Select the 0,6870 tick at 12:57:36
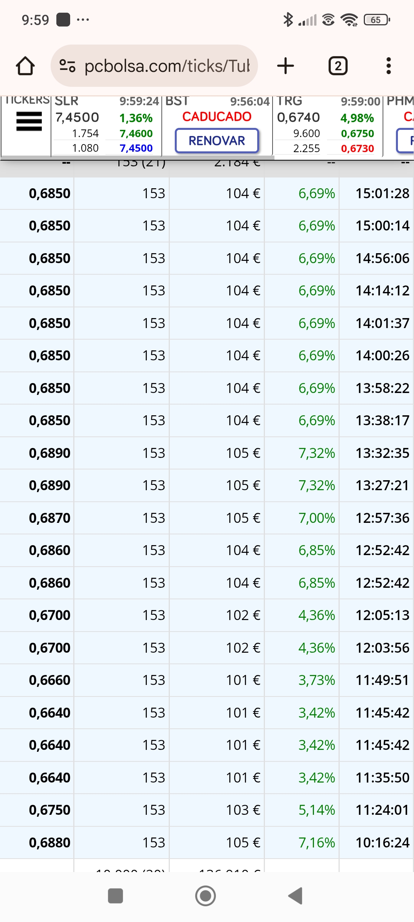This screenshot has width=414, height=922. [207, 518]
